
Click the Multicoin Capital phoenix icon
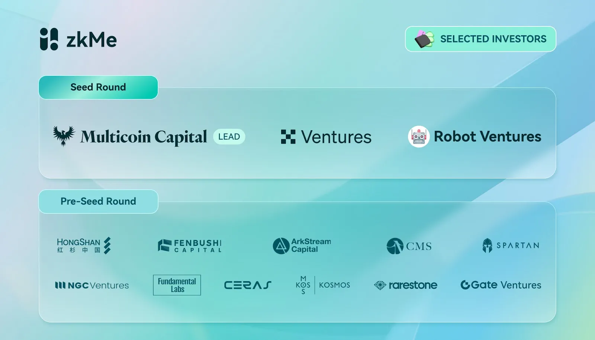[x=64, y=136]
